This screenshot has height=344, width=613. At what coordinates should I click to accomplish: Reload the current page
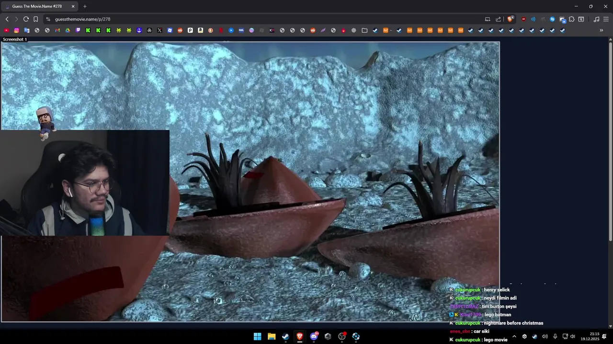26,19
